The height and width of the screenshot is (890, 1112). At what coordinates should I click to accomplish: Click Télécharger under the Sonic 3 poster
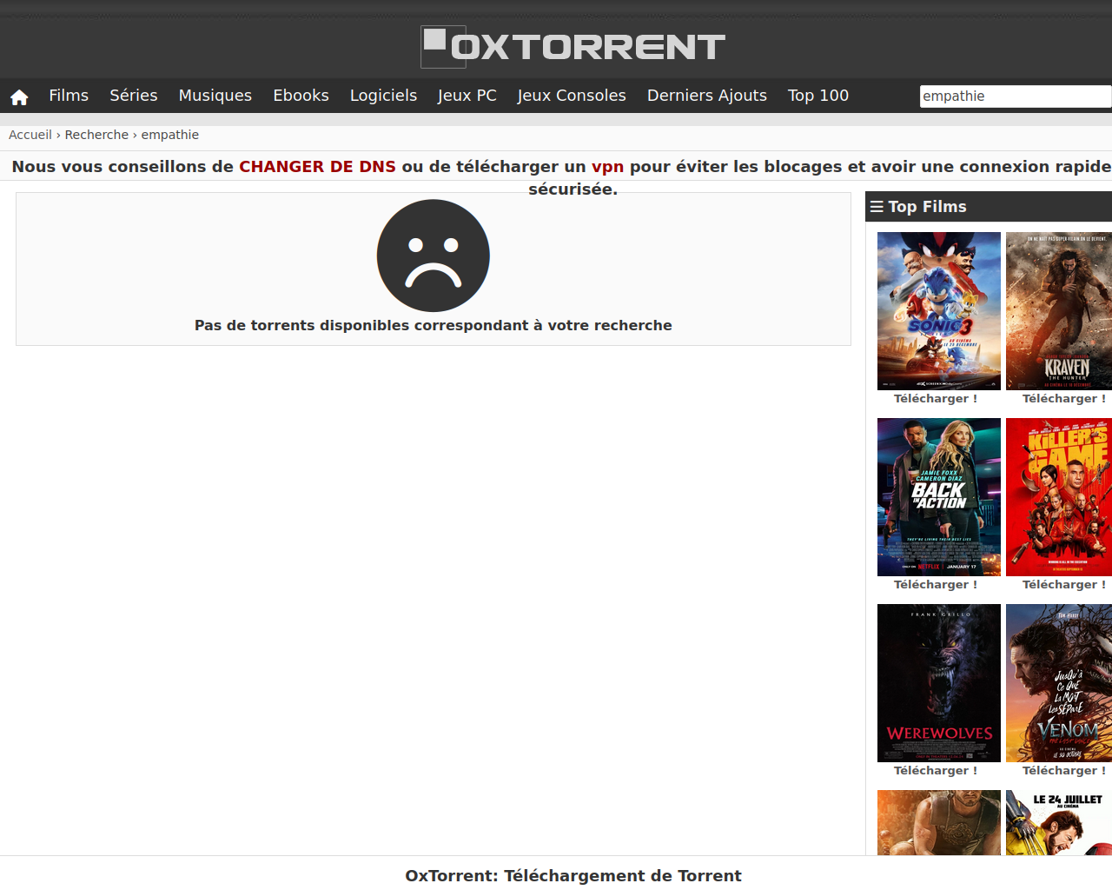[x=936, y=399]
